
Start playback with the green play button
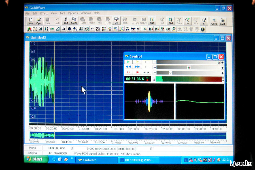128,62
